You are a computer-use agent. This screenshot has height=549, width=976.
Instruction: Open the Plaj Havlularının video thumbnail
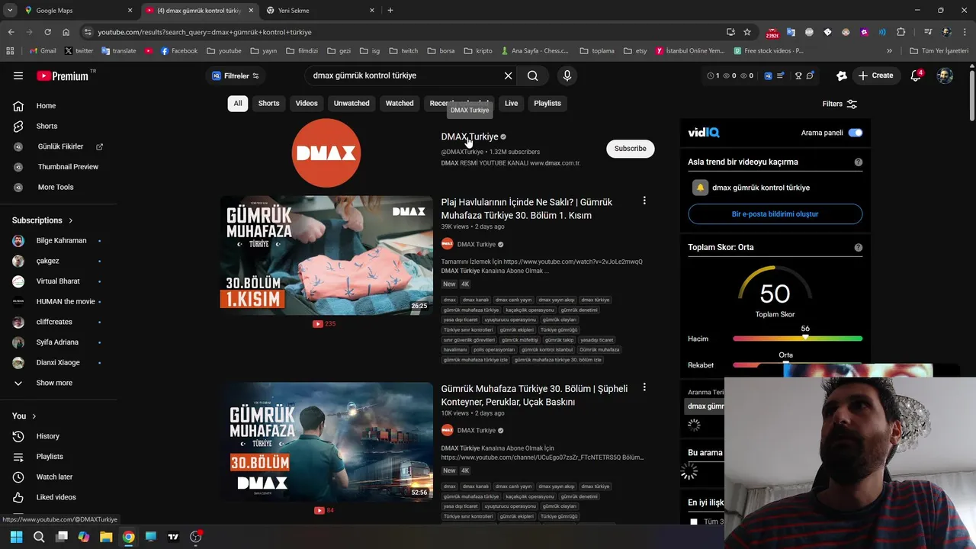tap(326, 255)
